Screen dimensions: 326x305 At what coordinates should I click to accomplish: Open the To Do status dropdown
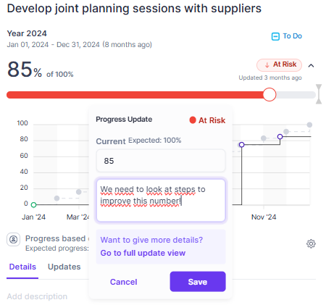(x=287, y=36)
